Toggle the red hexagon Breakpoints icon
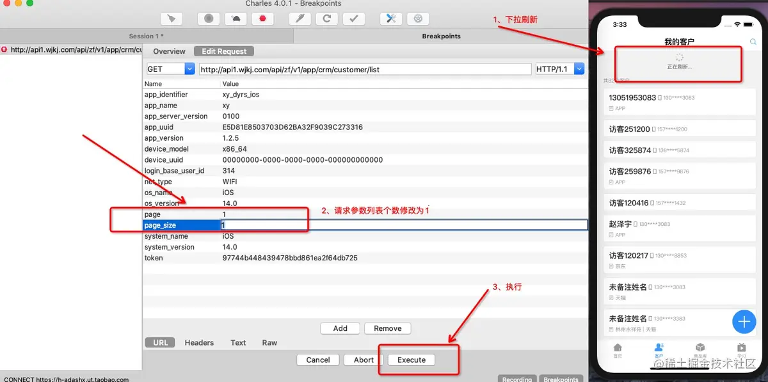The height and width of the screenshot is (382, 768). tap(262, 19)
